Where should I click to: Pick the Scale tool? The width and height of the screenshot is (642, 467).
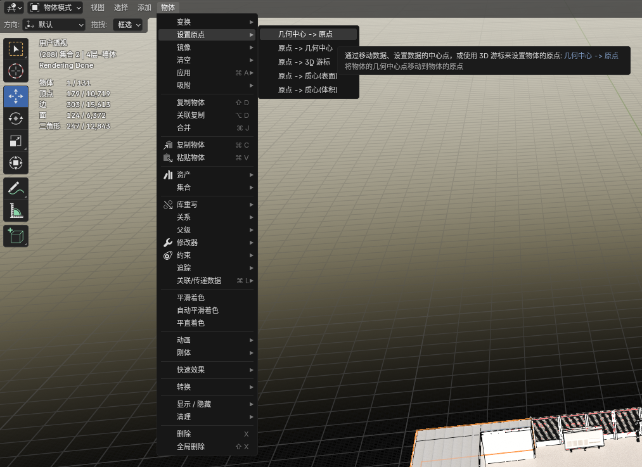click(16, 141)
